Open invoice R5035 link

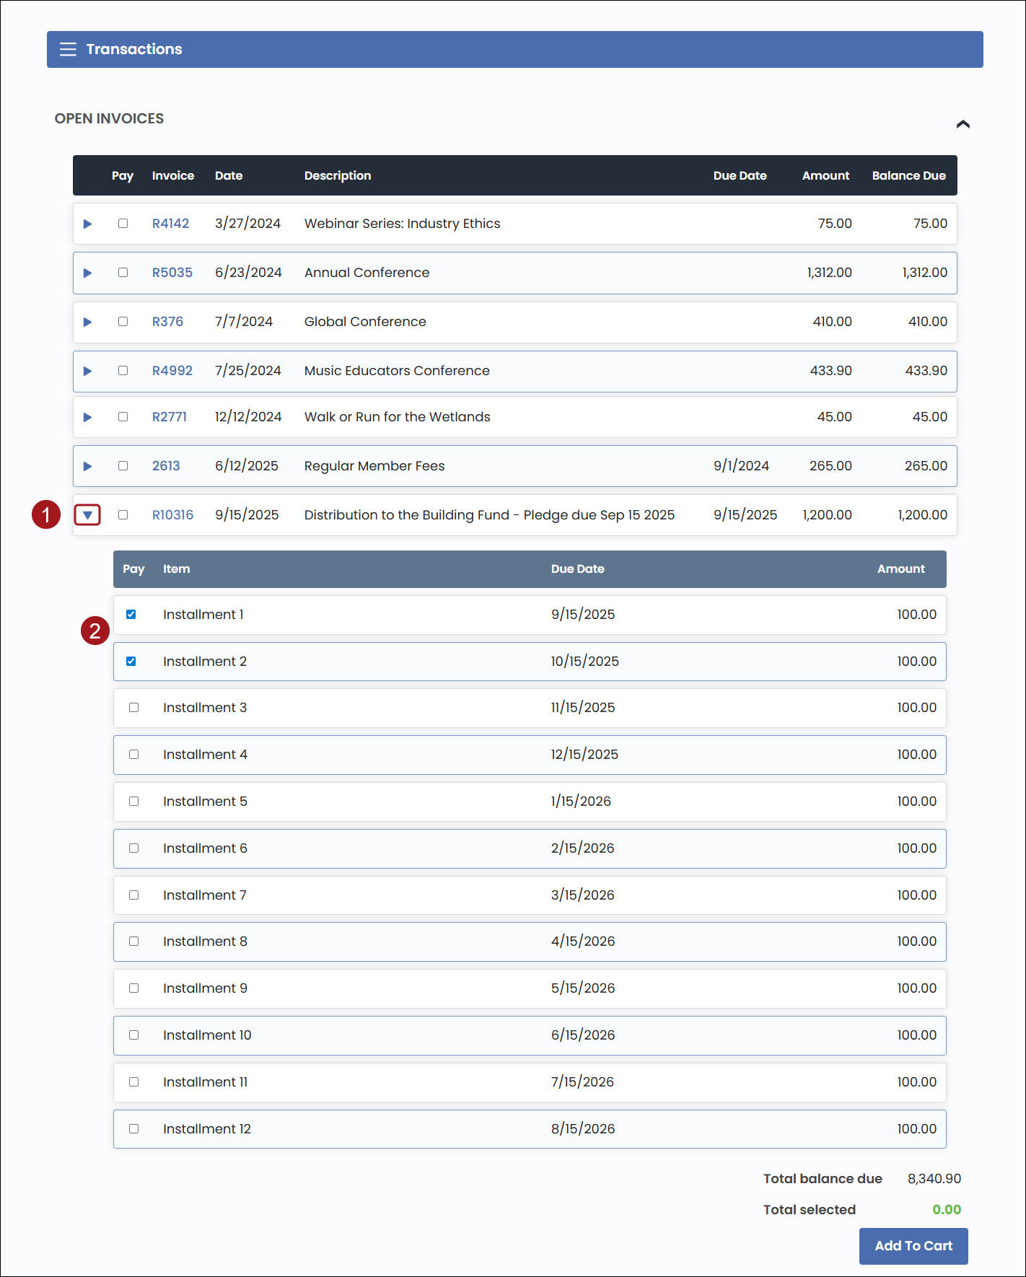(x=172, y=273)
